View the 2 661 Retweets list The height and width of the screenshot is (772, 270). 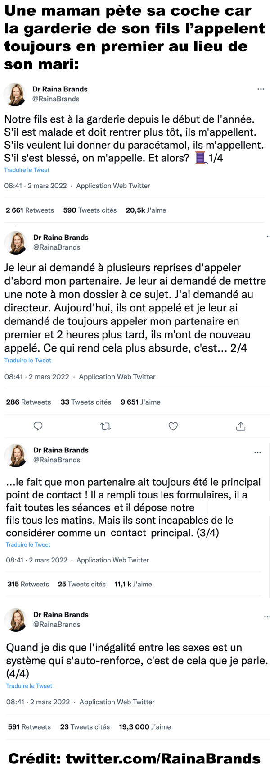30,210
